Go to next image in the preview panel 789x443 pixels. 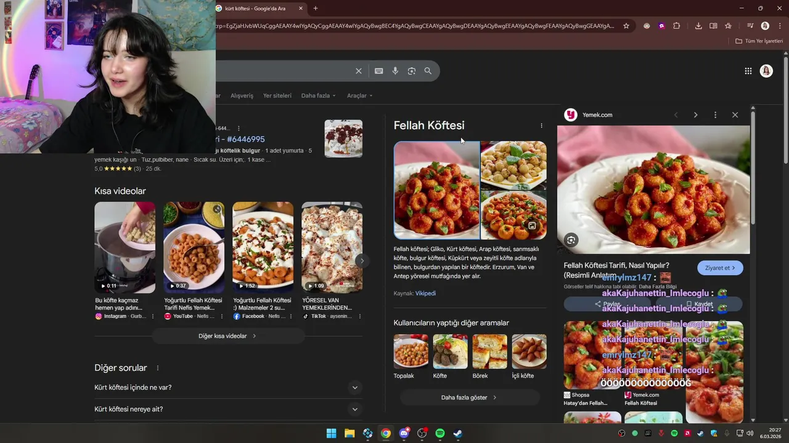695,115
